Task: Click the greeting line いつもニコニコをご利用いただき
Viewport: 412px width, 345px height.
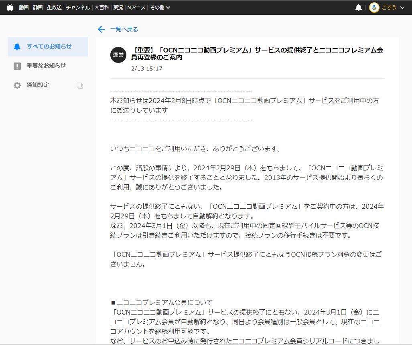Action: click(196, 149)
